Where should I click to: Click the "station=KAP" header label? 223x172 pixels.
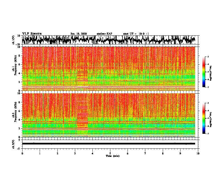click(x=104, y=34)
